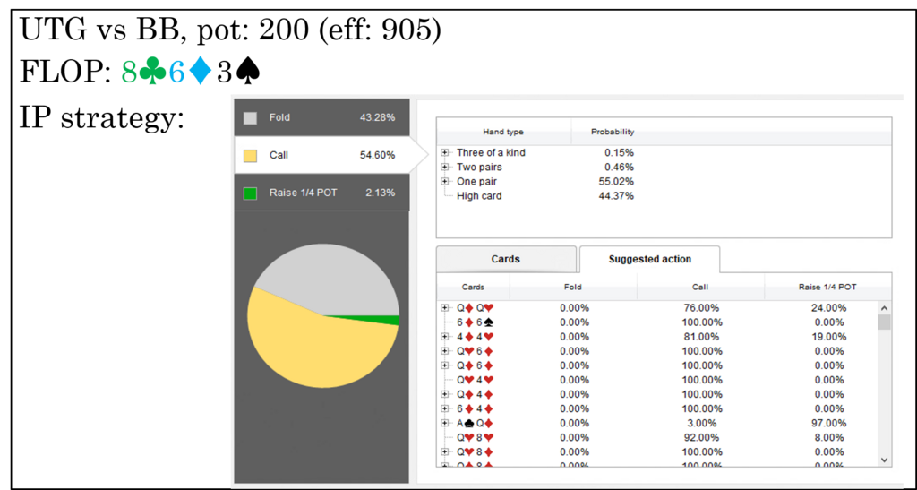Image resolution: width=917 pixels, height=490 pixels.
Task: Click the 24.00% Raise value
Action: (828, 308)
